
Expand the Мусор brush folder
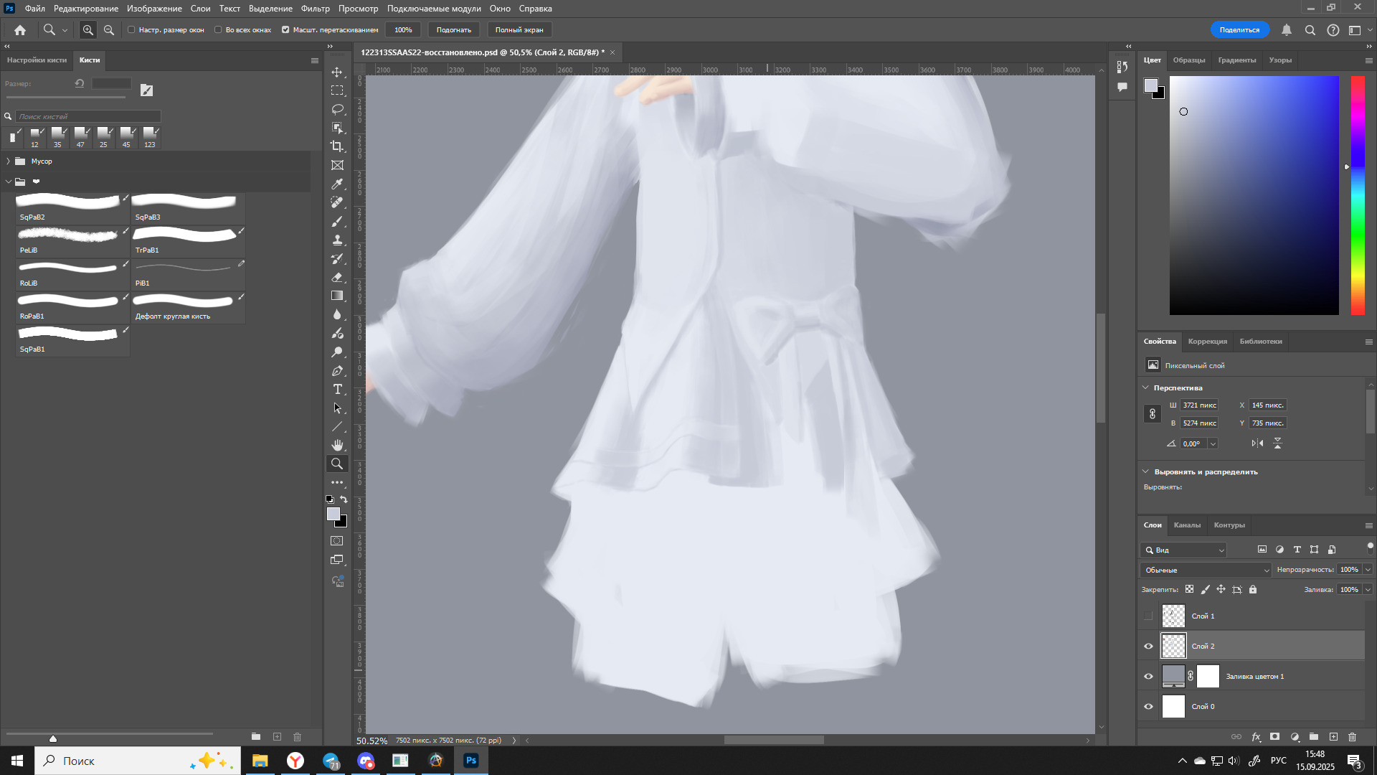(8, 161)
